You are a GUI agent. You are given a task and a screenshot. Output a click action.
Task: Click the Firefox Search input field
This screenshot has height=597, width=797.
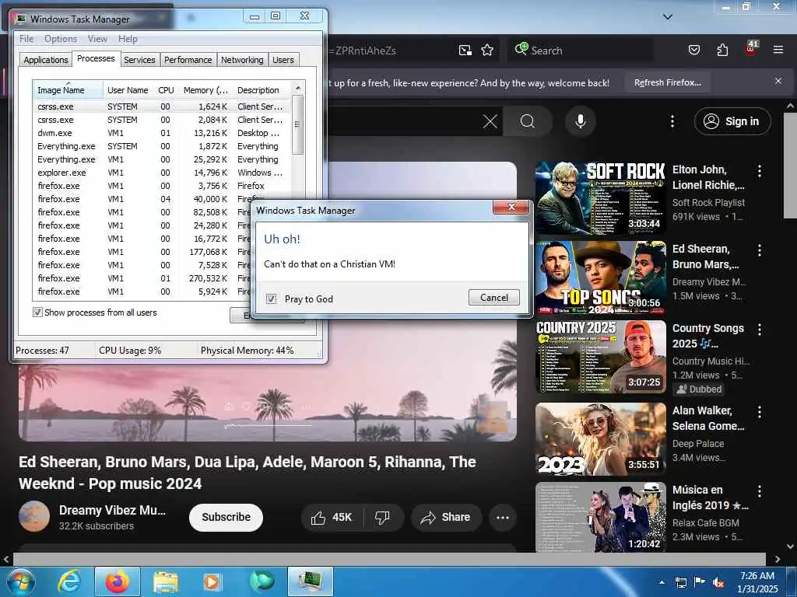tap(579, 51)
